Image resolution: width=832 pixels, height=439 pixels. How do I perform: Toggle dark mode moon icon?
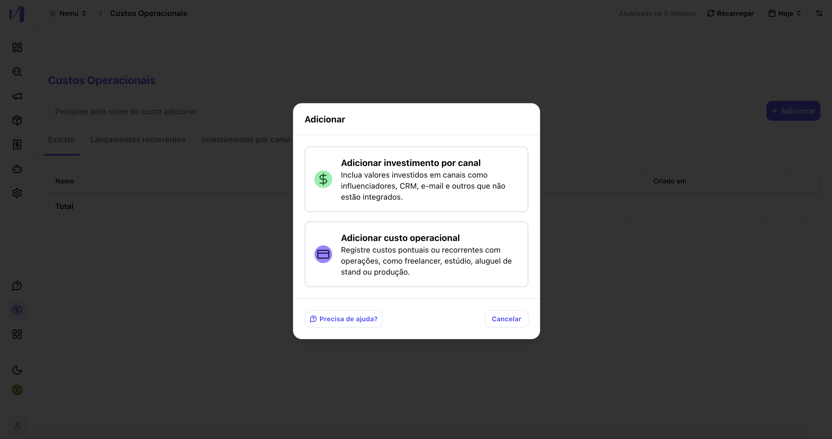17,370
